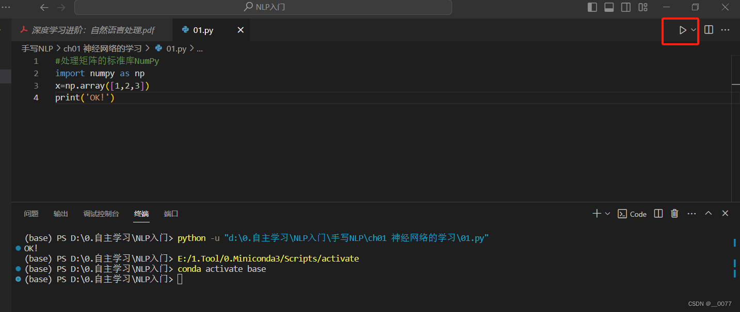Open the terminal profile dropdown chevron
The width and height of the screenshot is (740, 312).
tap(607, 214)
